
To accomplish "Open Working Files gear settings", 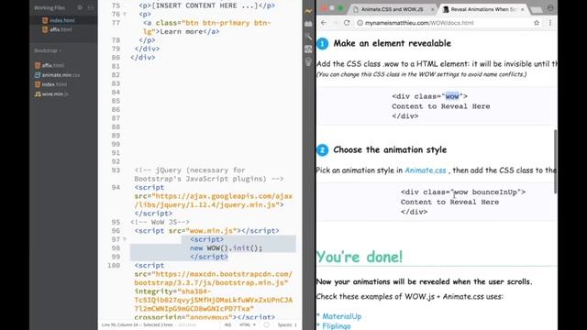I will point(80,7).
